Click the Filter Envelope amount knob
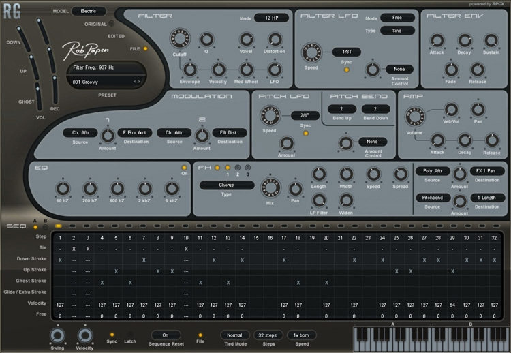The height and width of the screenshot is (353, 511). tap(190, 70)
